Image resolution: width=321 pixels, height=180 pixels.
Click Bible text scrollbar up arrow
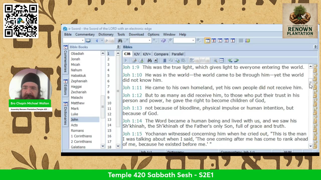pyautogui.click(x=310, y=66)
